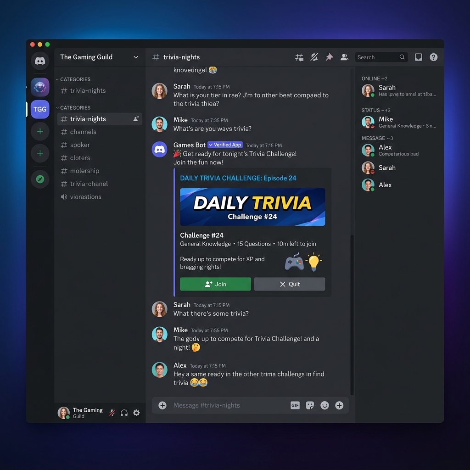Click invite people icon on trivia-nights channel

[136, 119]
